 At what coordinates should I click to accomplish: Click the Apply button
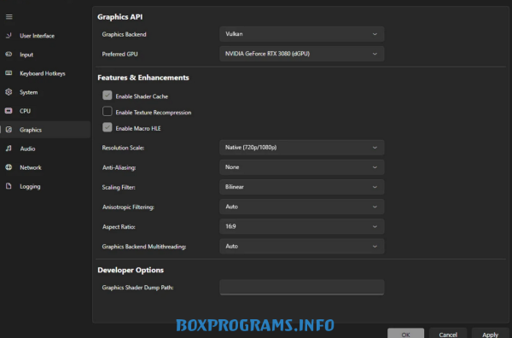(490, 334)
